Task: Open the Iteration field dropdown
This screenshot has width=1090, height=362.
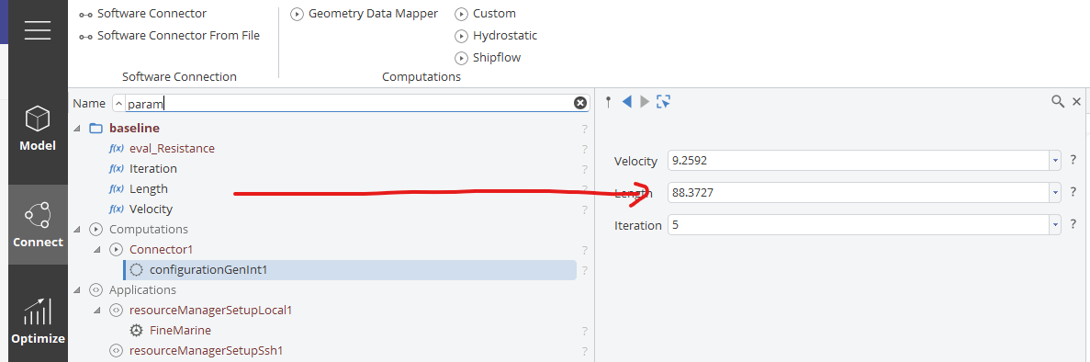Action: [1055, 225]
